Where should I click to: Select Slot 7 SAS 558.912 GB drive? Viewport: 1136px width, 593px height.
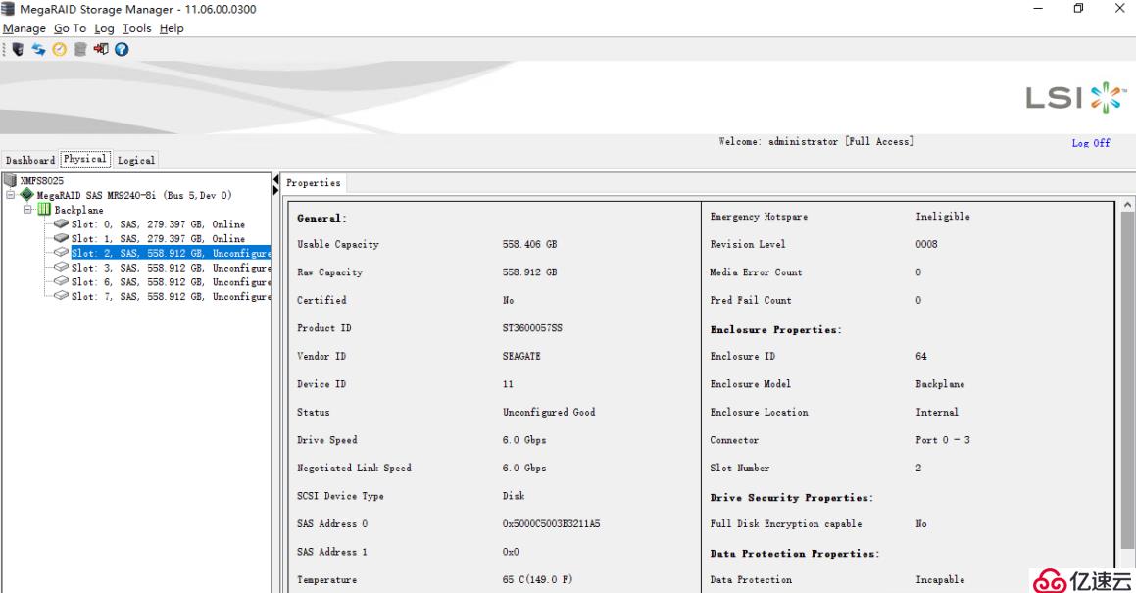point(171,296)
